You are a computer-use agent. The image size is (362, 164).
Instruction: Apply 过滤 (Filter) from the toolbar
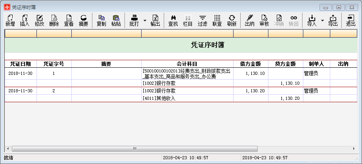(202, 20)
